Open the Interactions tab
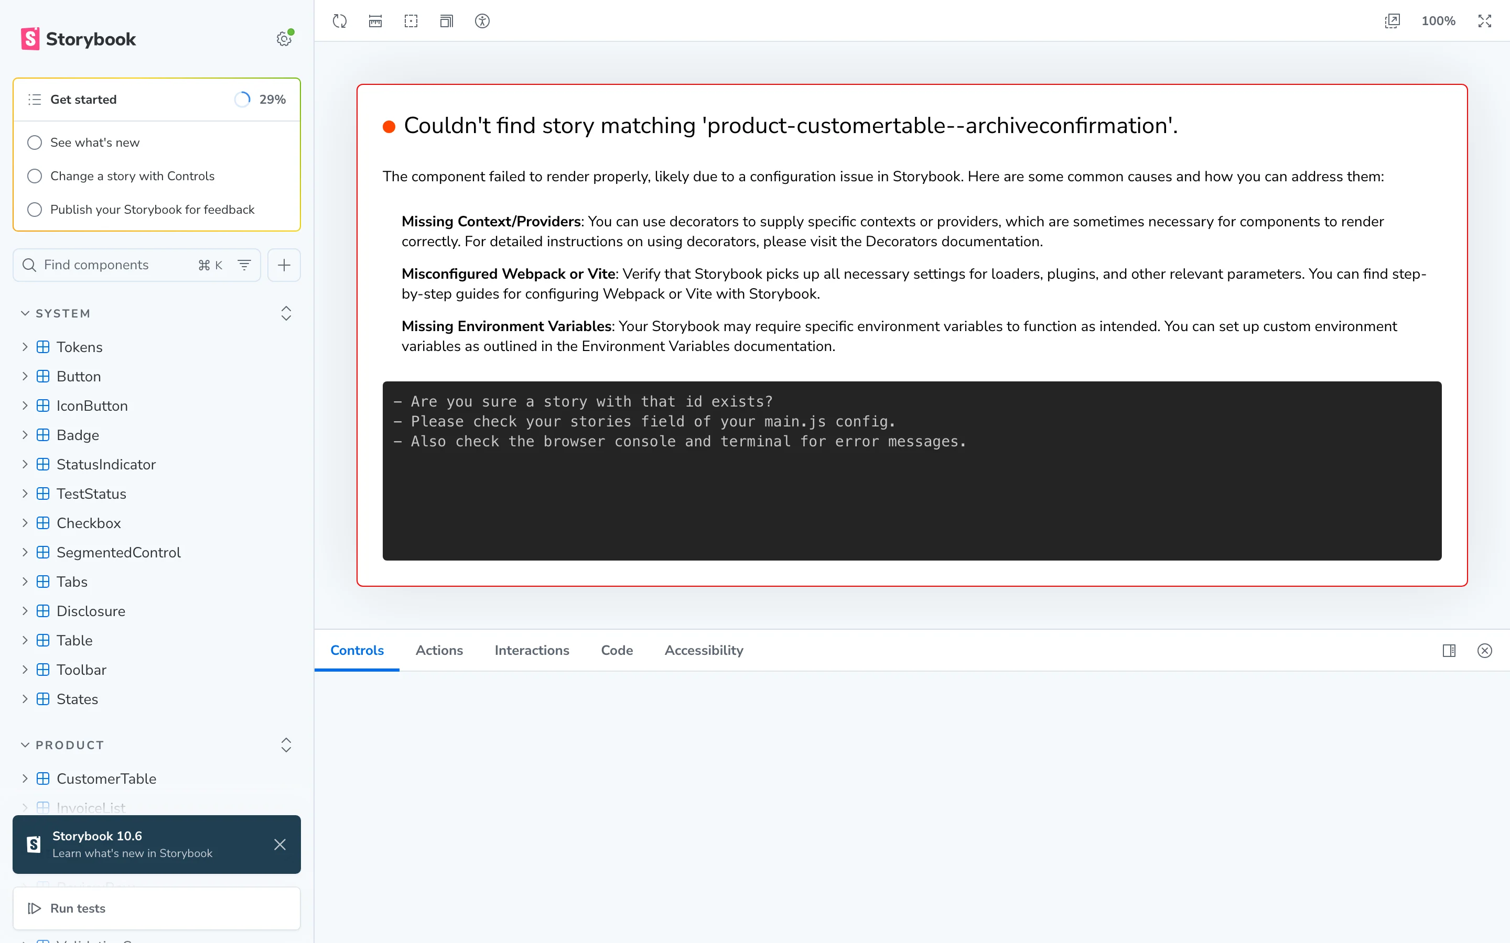This screenshot has height=943, width=1510. (x=532, y=651)
